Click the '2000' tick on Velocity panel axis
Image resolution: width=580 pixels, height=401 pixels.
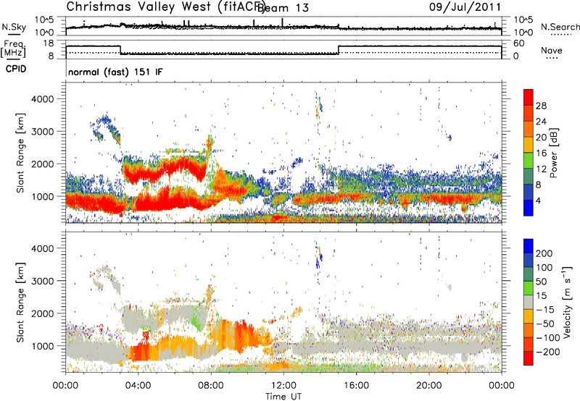point(42,314)
